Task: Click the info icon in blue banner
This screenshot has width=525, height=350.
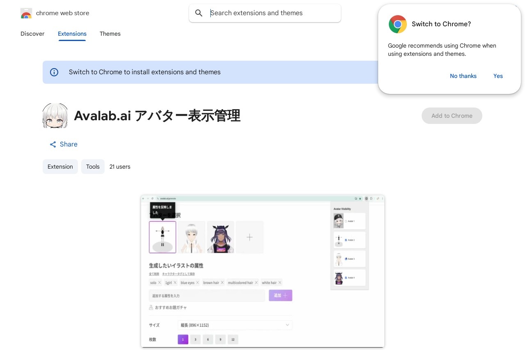Action: (x=54, y=72)
